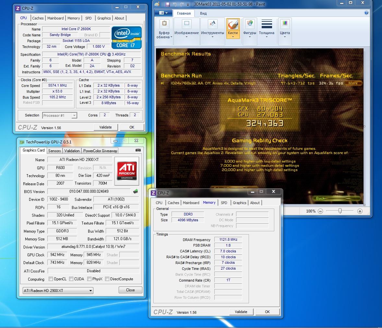Click the Paint app icon in title bar
This screenshot has width=382, height=328.
[157, 4]
